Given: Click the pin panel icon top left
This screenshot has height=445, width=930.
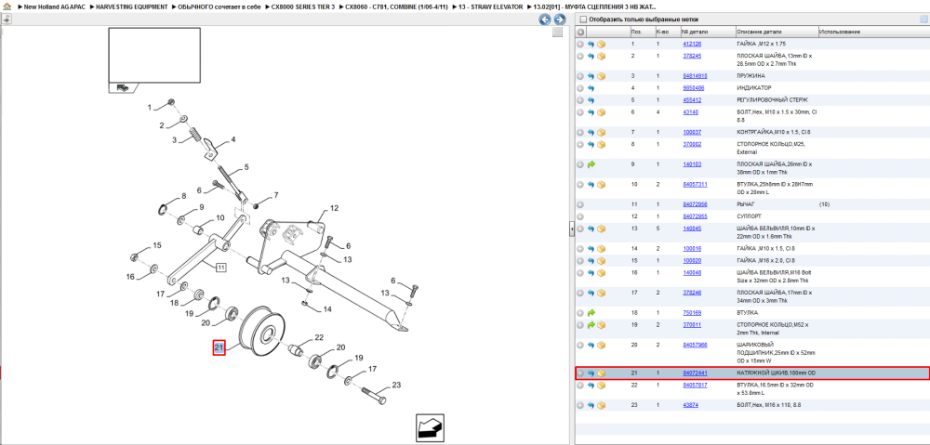Looking at the screenshot, I should point(6,19).
